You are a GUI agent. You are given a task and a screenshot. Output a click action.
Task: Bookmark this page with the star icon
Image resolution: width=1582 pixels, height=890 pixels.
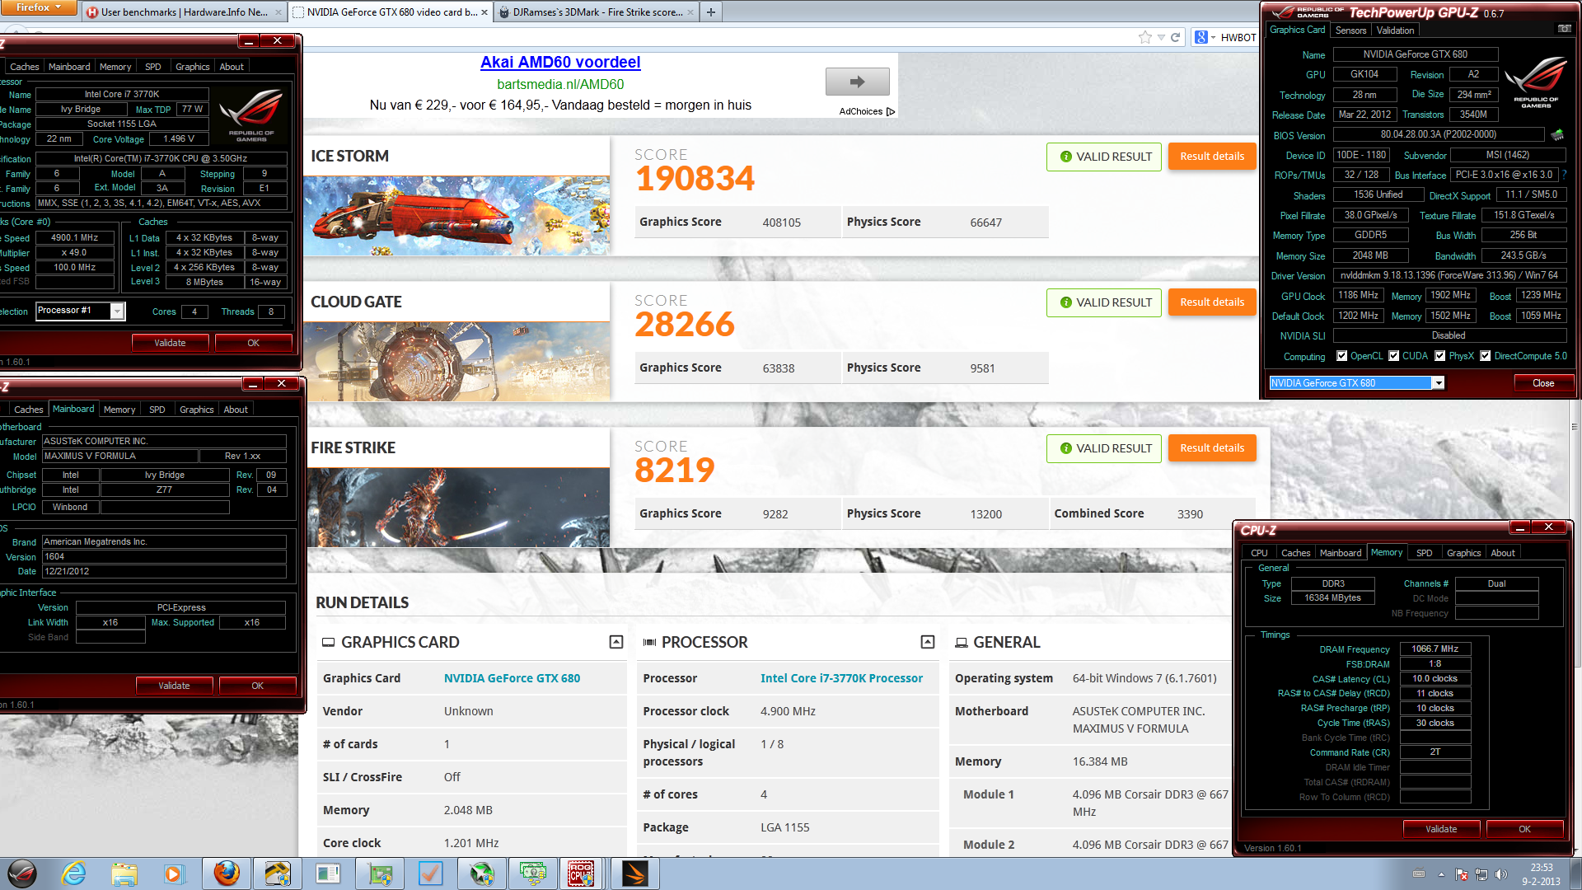[1145, 37]
